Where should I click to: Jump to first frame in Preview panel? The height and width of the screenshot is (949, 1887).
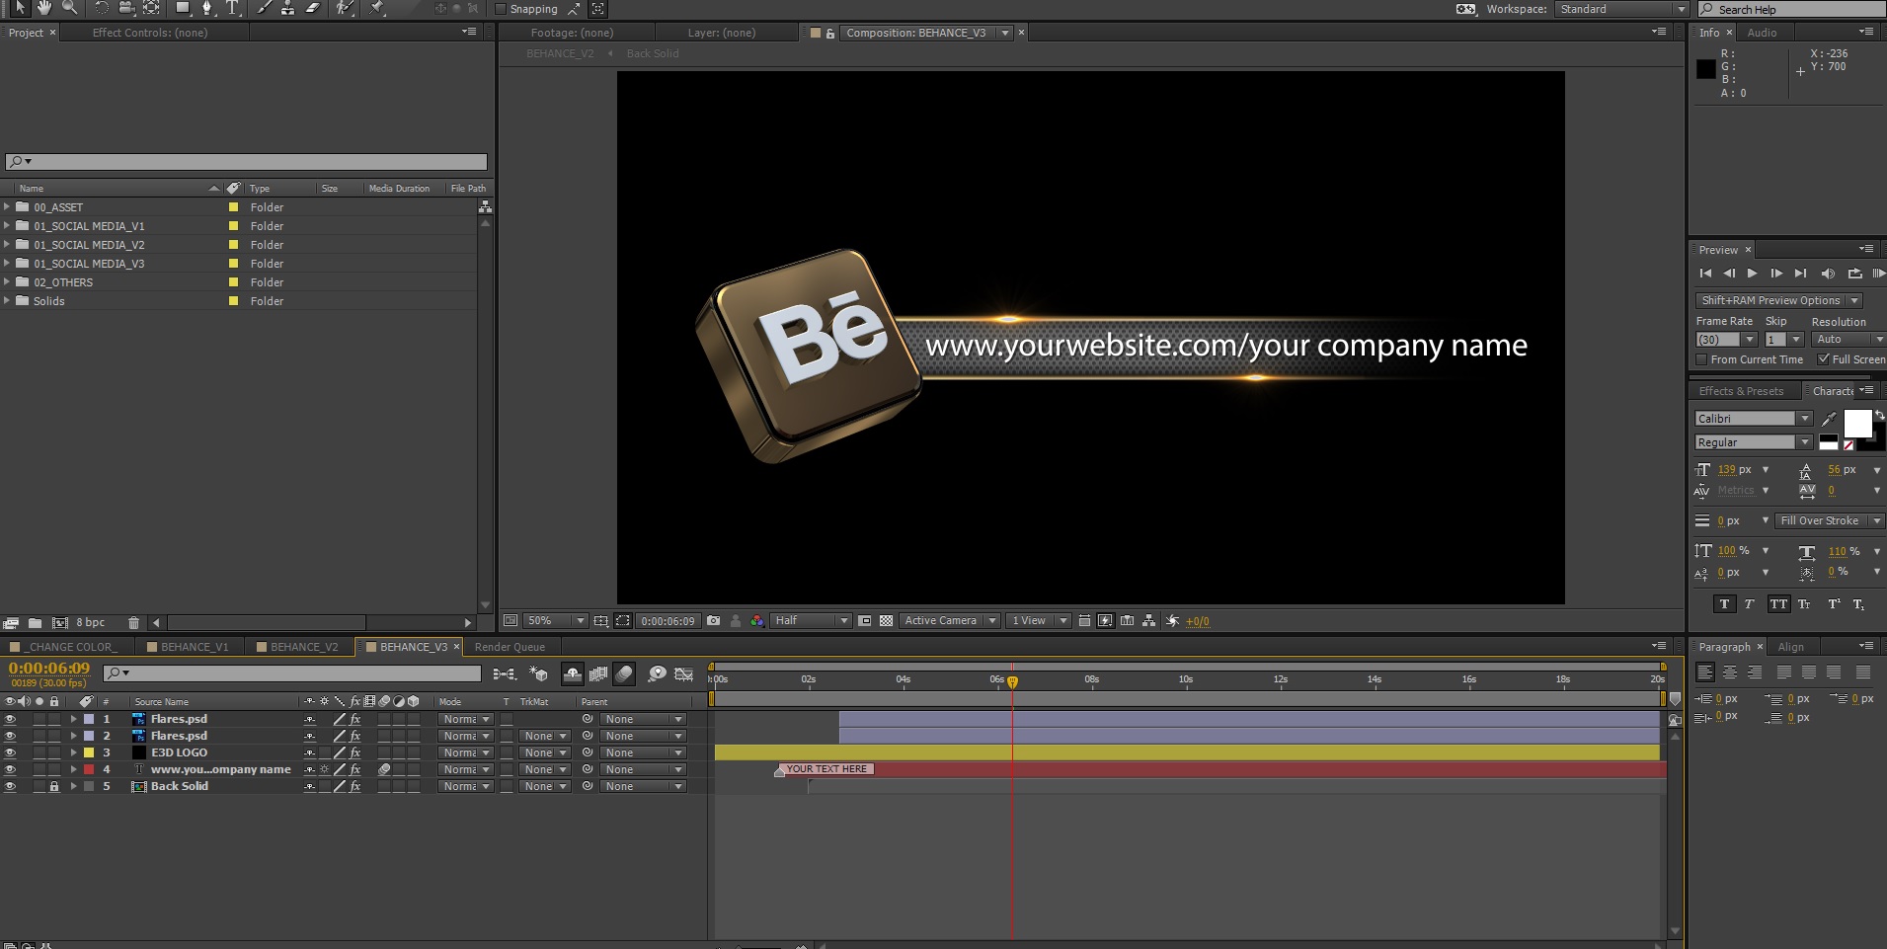[x=1705, y=274]
